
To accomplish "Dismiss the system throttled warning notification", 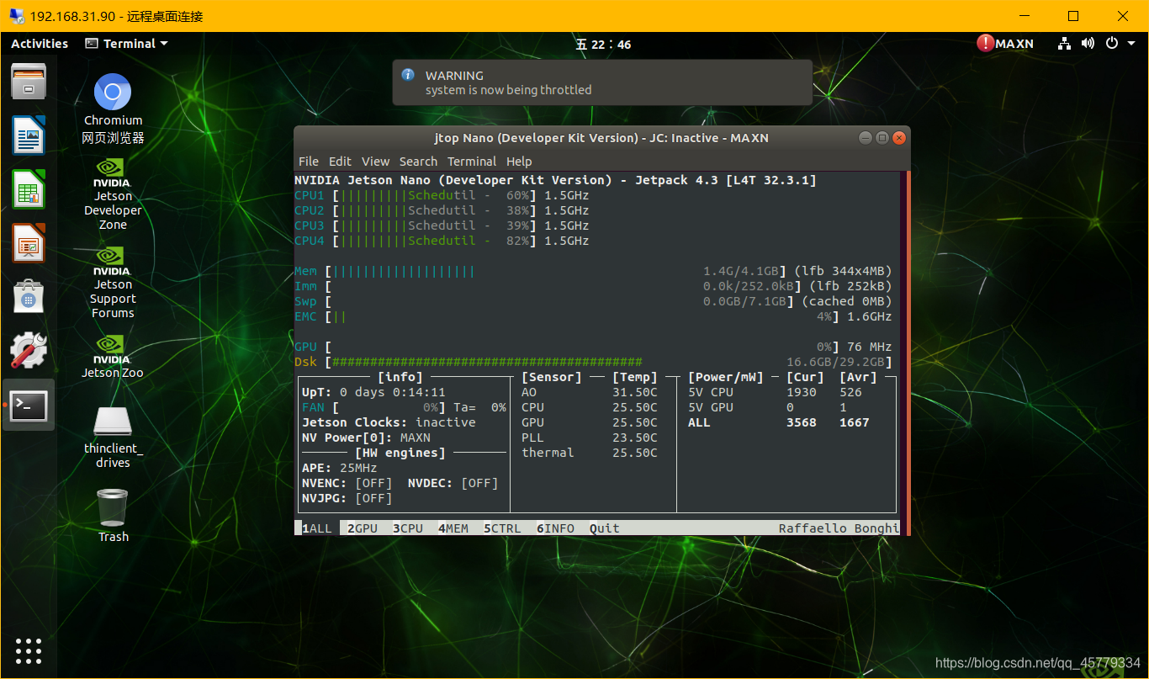I will tap(602, 82).
